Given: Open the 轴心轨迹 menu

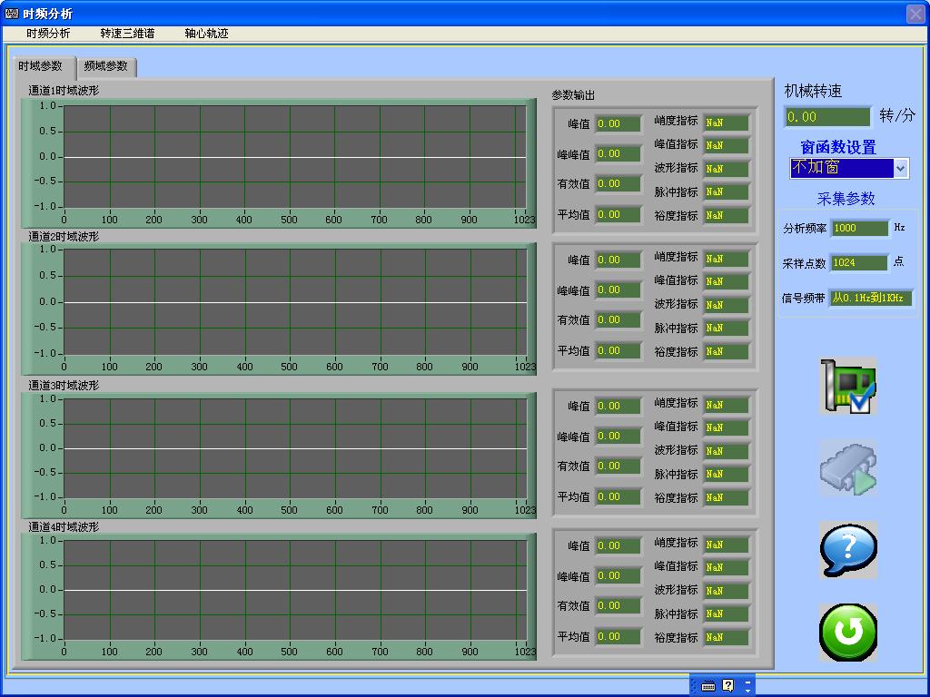Looking at the screenshot, I should (x=206, y=34).
